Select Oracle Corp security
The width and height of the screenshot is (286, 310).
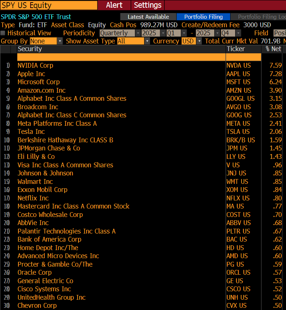(x=35, y=272)
